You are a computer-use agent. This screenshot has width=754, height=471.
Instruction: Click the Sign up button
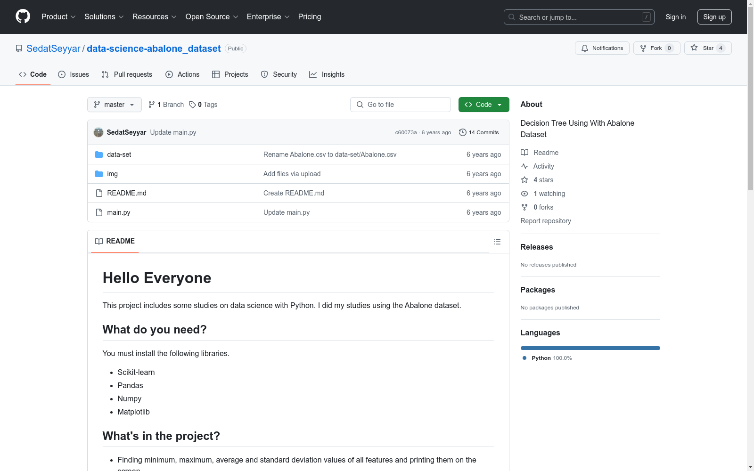(x=714, y=17)
